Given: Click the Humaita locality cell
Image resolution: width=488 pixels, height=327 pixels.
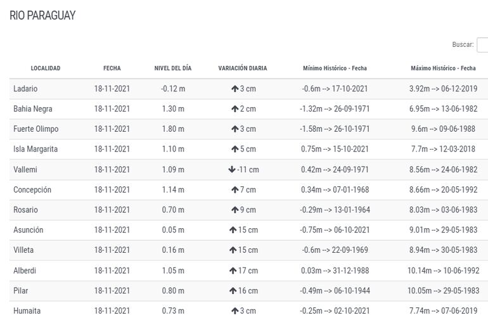Looking at the screenshot, I should click(x=27, y=311).
